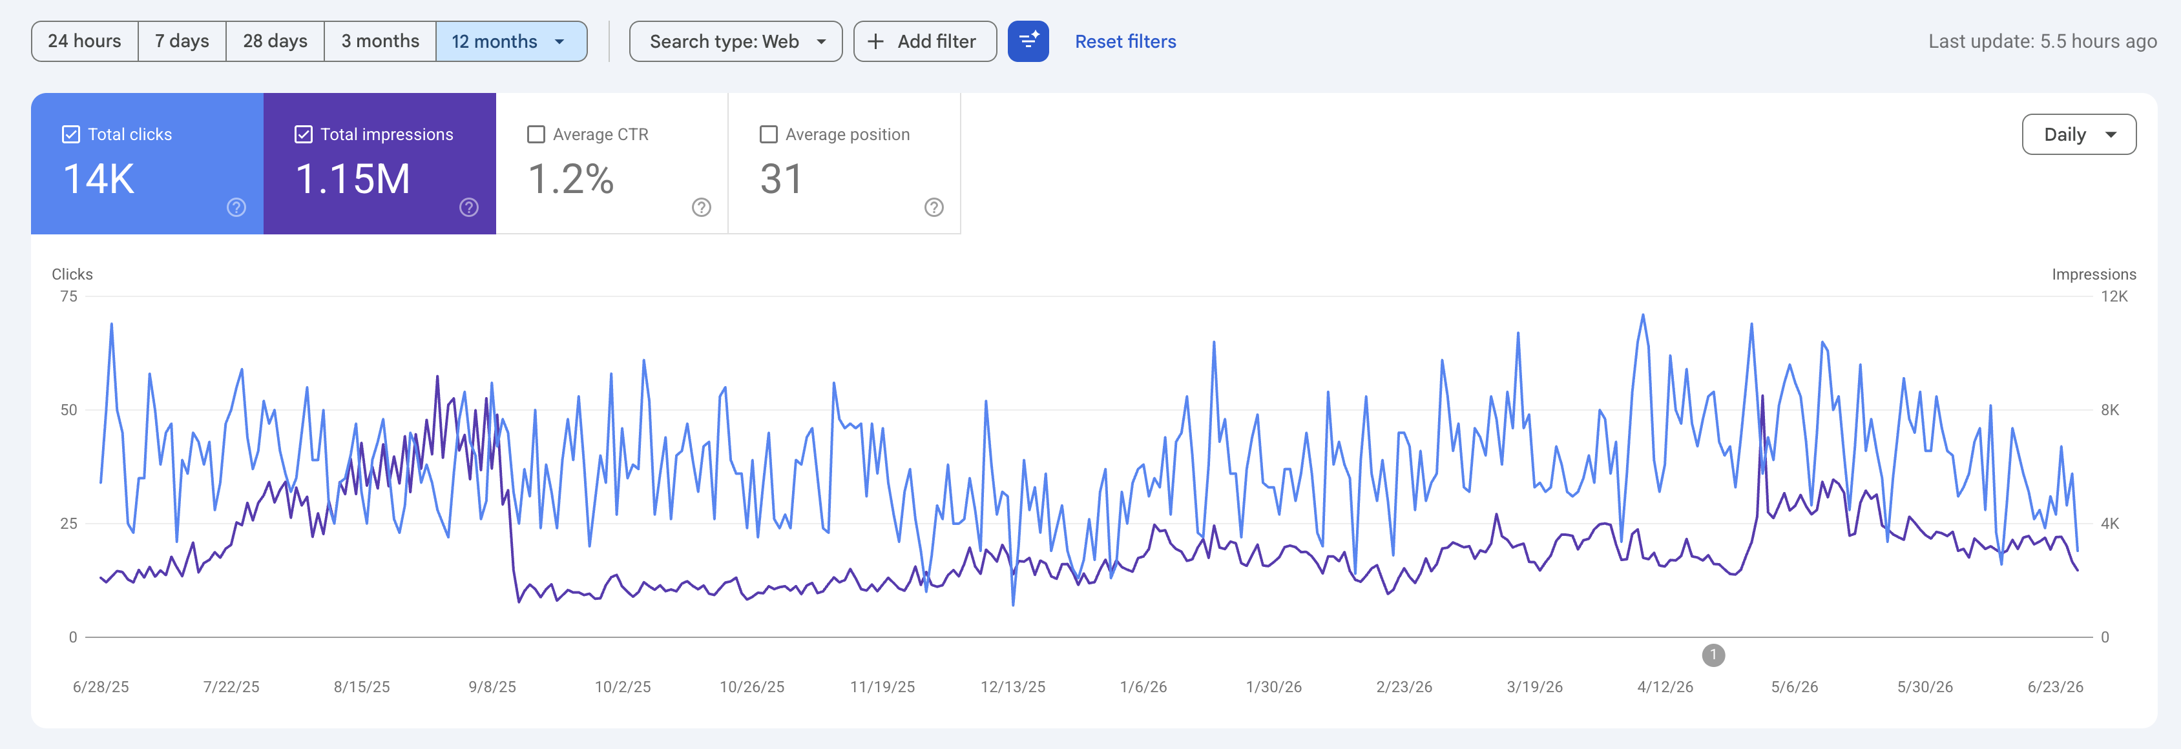The height and width of the screenshot is (749, 2181).
Task: Click the 5/6/26 date axis label
Action: 1794,687
